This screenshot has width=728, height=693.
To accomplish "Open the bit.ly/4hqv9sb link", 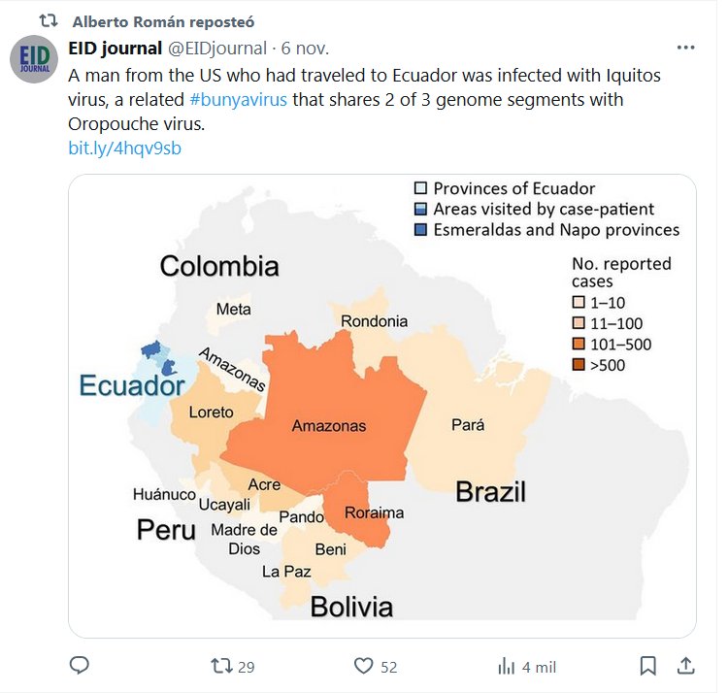I will (125, 148).
